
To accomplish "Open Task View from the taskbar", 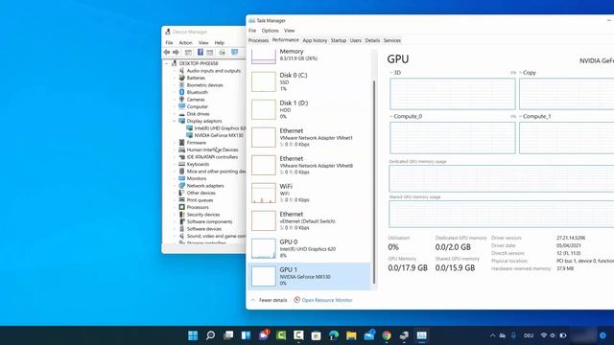I will pos(228,335).
